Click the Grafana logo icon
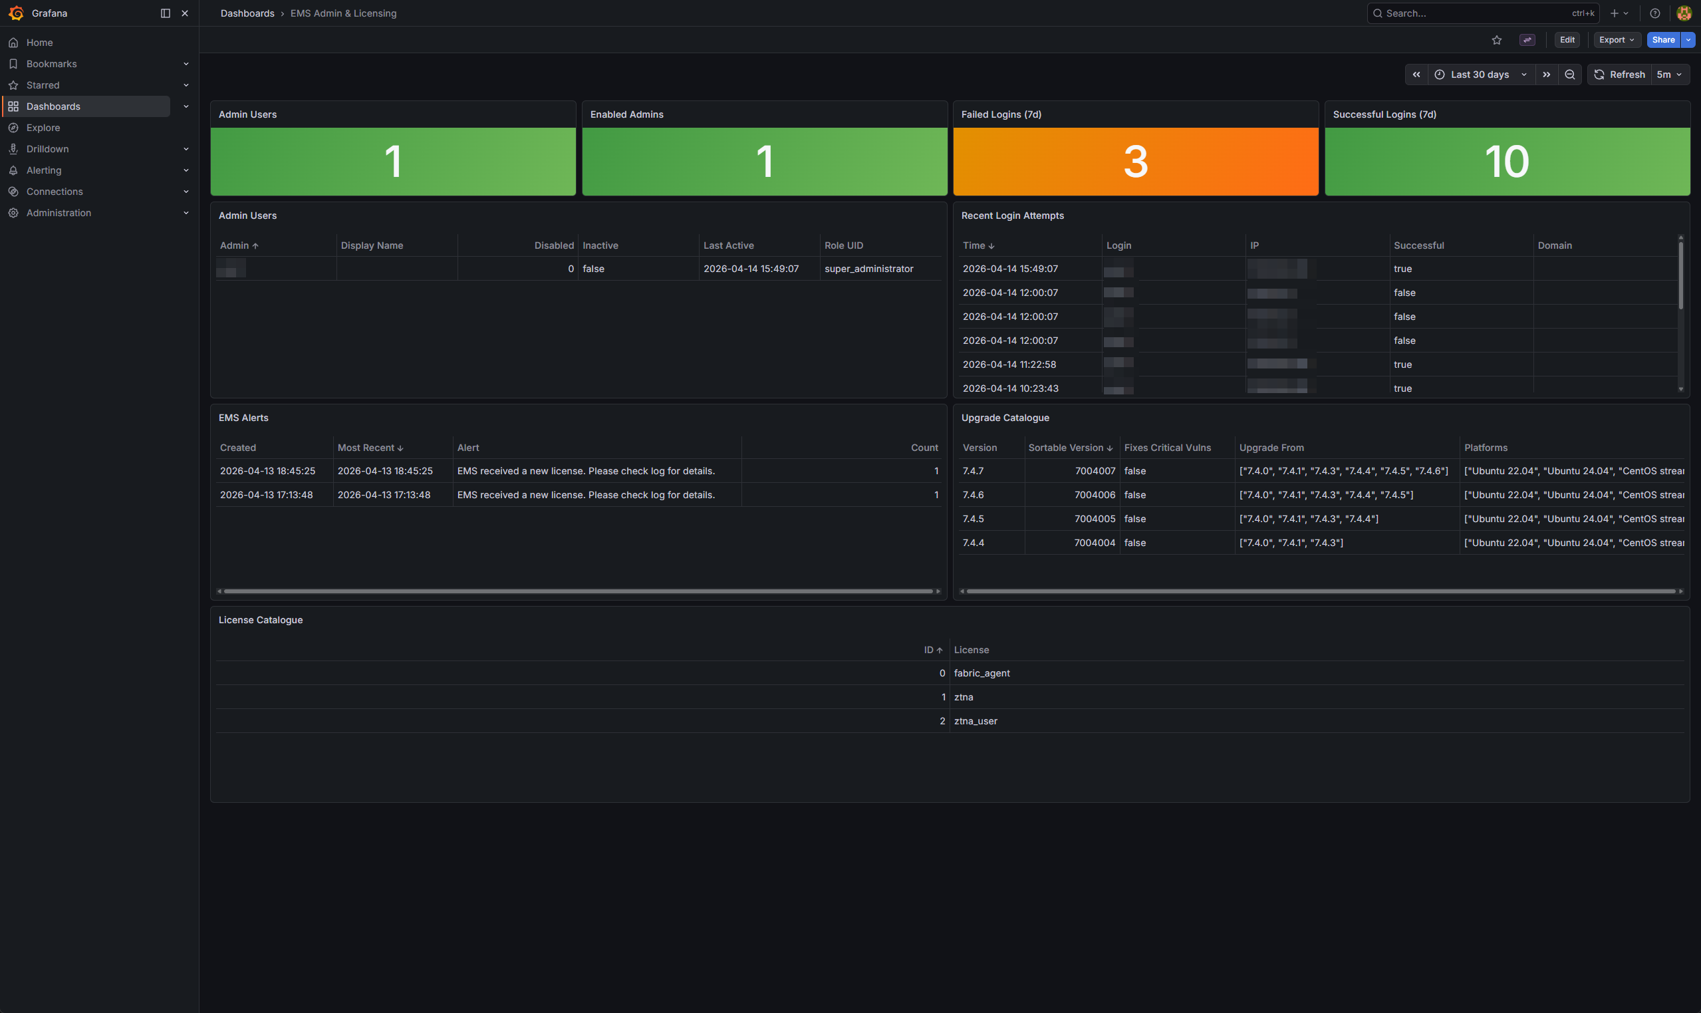 (16, 13)
